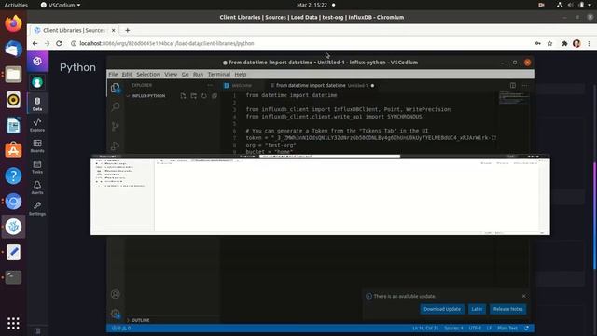Open the Explorer view in VSCodium activity bar
Viewport: 597px width, 336px height.
(x=116, y=89)
